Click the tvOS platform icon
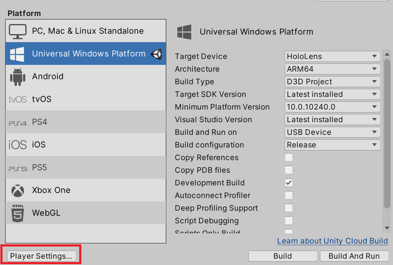The image size is (393, 265). click(18, 99)
